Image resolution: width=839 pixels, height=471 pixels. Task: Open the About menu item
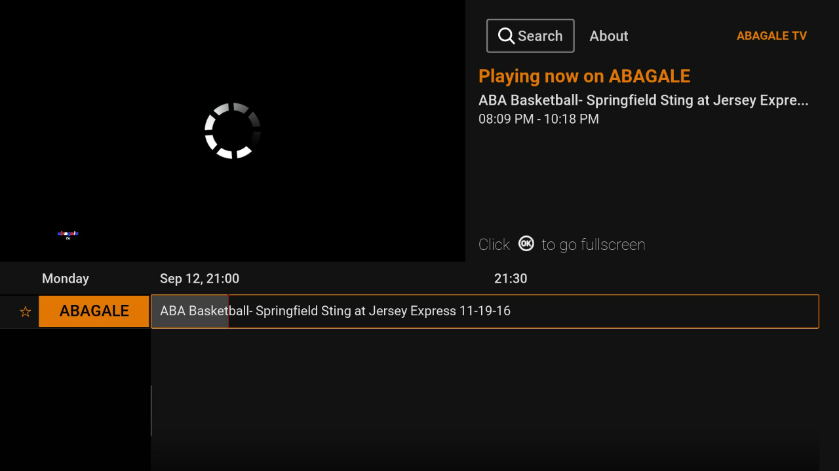[x=608, y=36]
